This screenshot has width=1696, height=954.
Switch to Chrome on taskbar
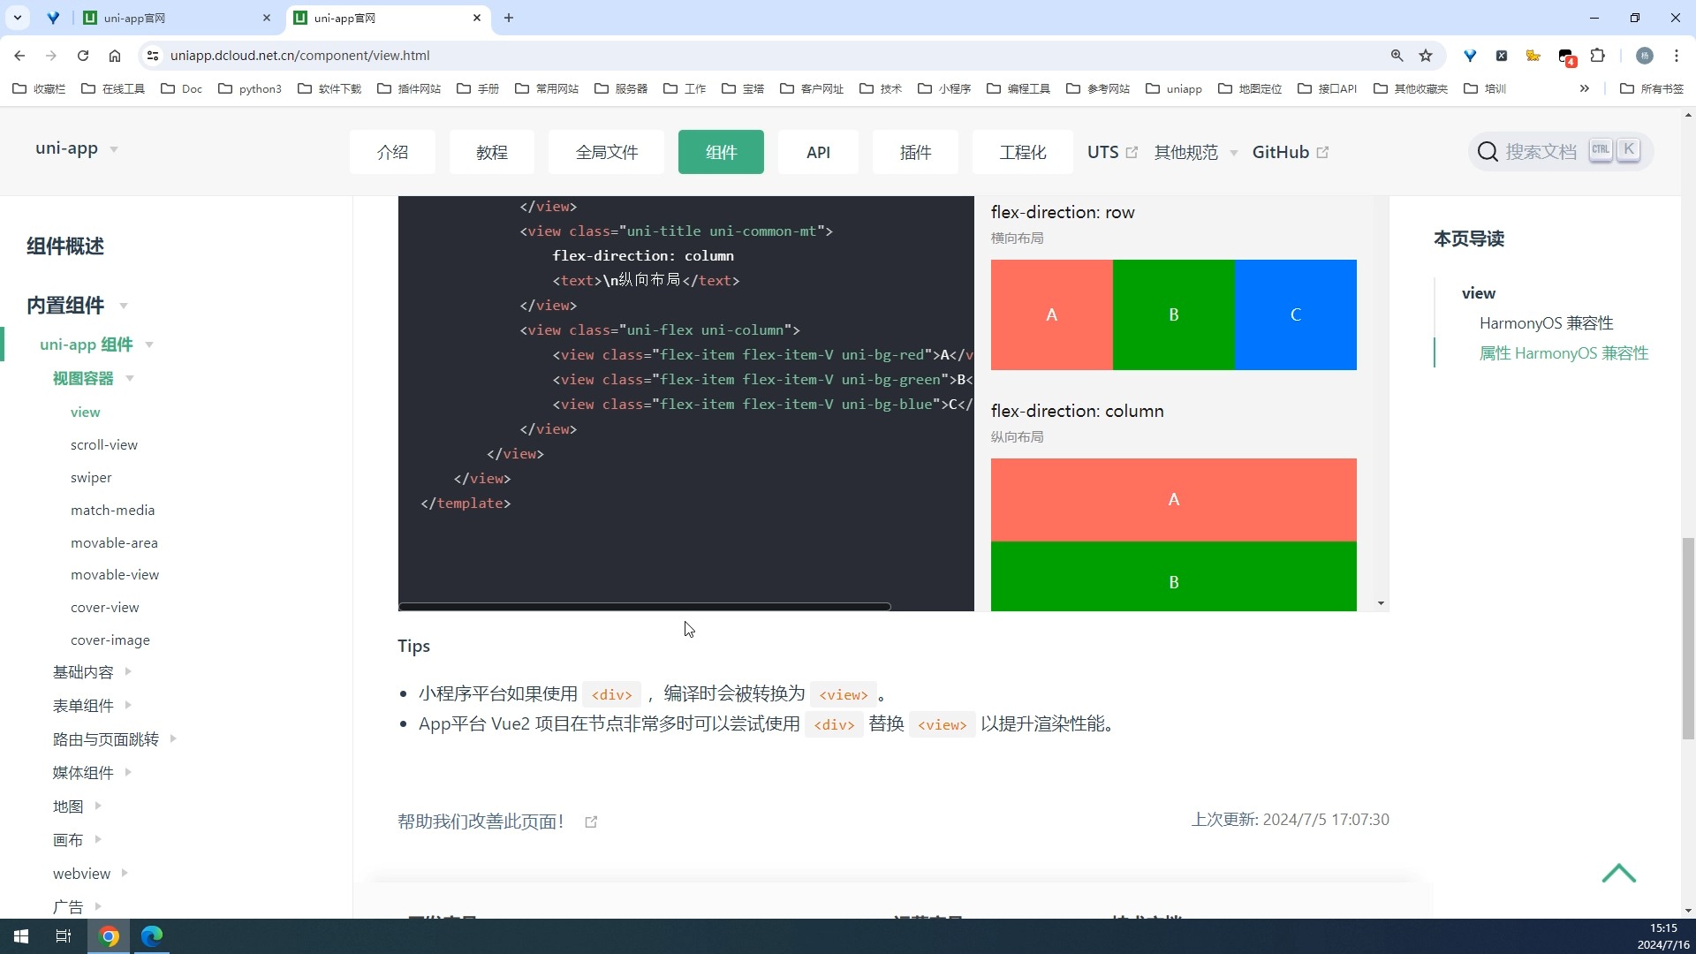(109, 936)
